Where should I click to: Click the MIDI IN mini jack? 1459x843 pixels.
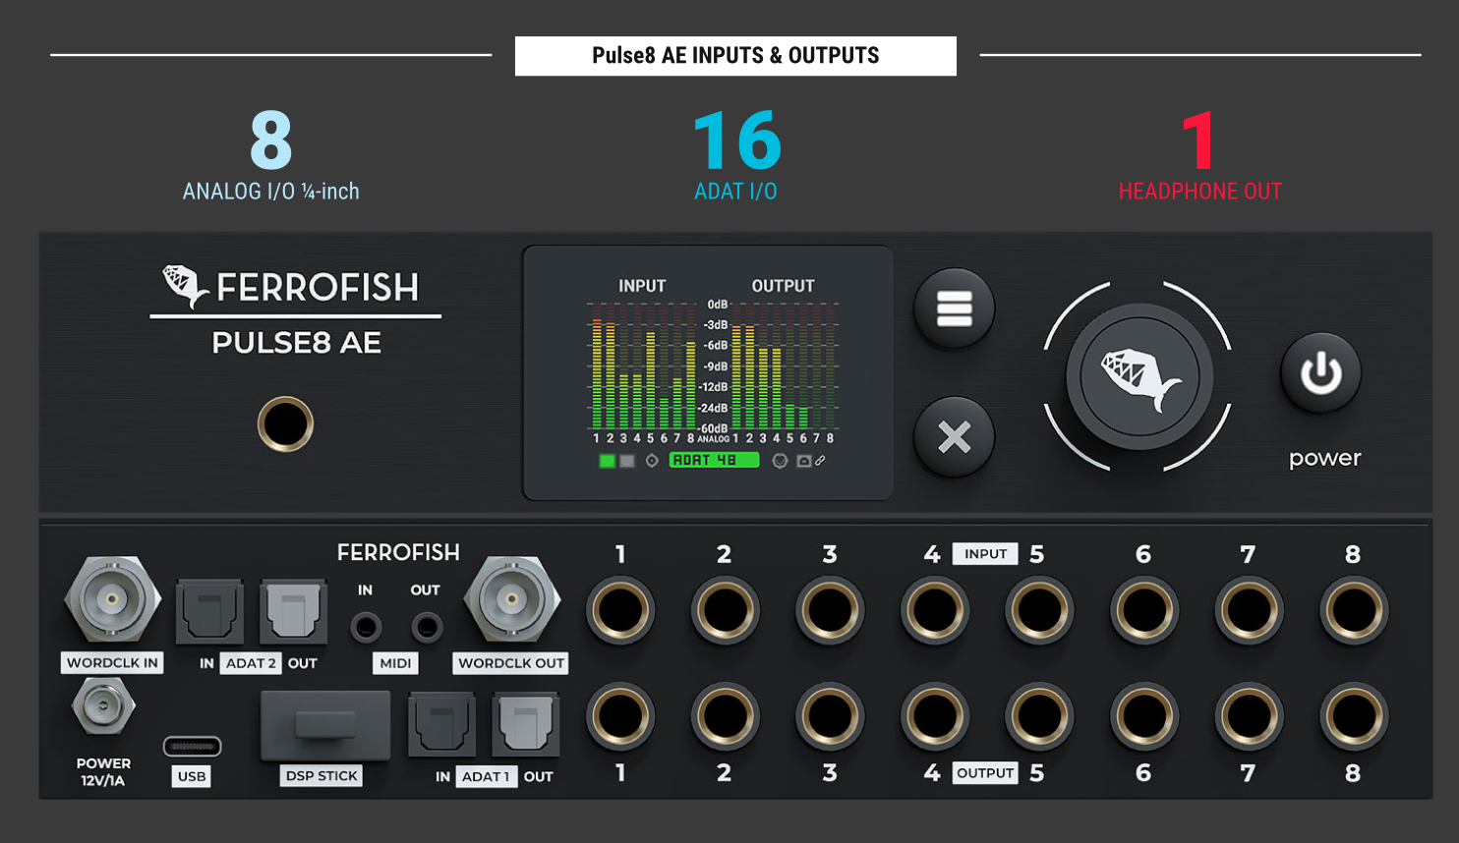coord(366,626)
